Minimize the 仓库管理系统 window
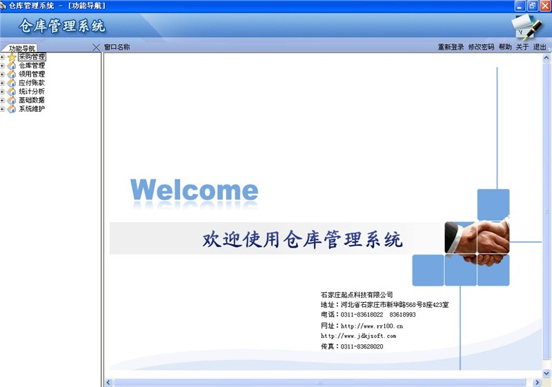 click(x=520, y=6)
